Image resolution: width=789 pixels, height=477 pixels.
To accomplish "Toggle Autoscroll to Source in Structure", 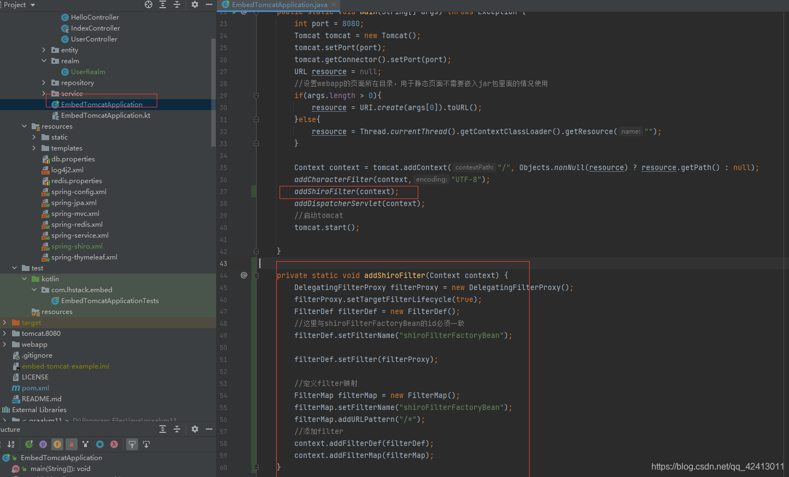I will 132,444.
